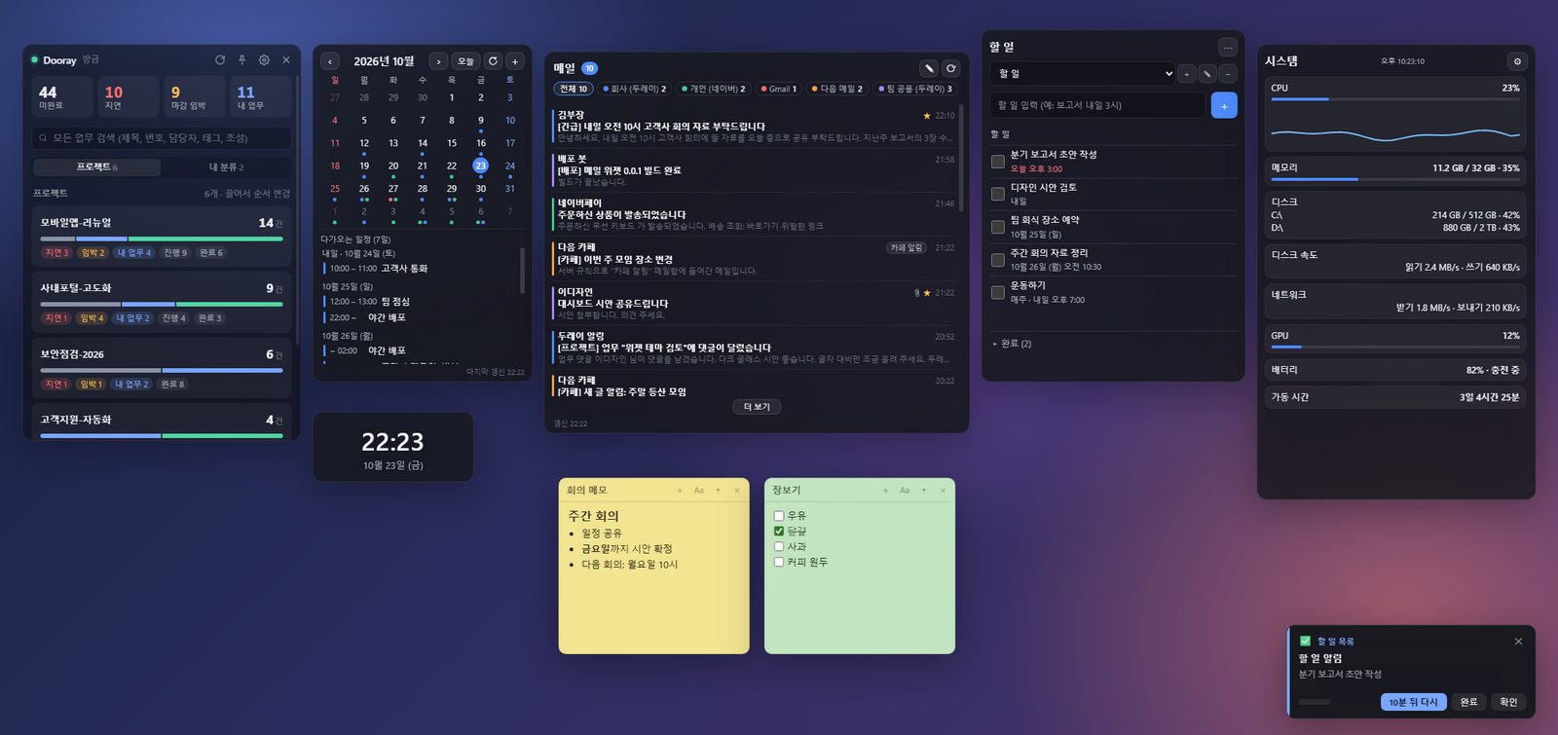
Task: Open color menu arrow on 회의 메모
Action: click(x=719, y=491)
